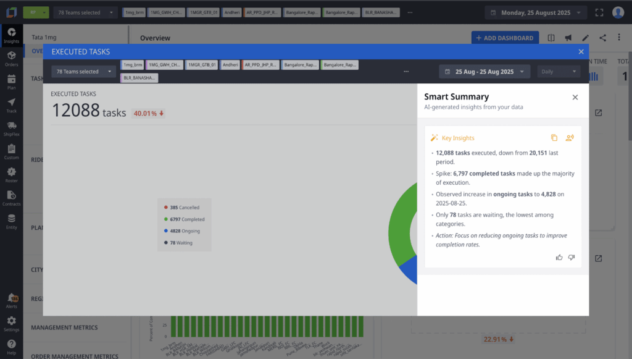
Task: Close the Smart Summary panel
Action: 575,97
